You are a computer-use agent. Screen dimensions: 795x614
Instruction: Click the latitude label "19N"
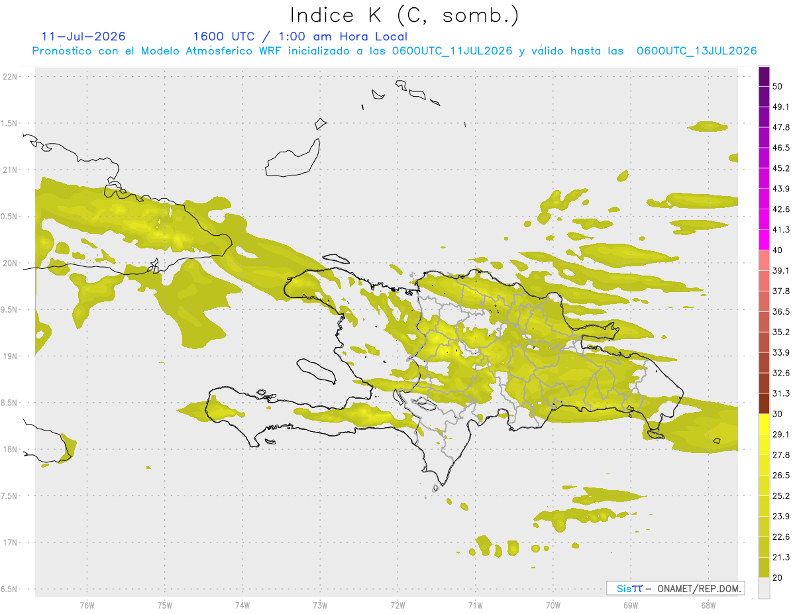click(x=11, y=356)
